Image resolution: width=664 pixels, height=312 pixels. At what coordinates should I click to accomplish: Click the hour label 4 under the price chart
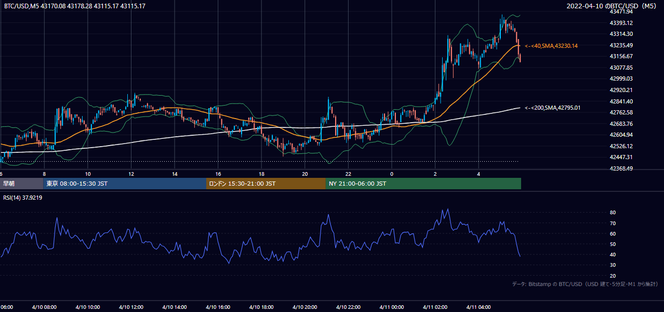(x=479, y=174)
